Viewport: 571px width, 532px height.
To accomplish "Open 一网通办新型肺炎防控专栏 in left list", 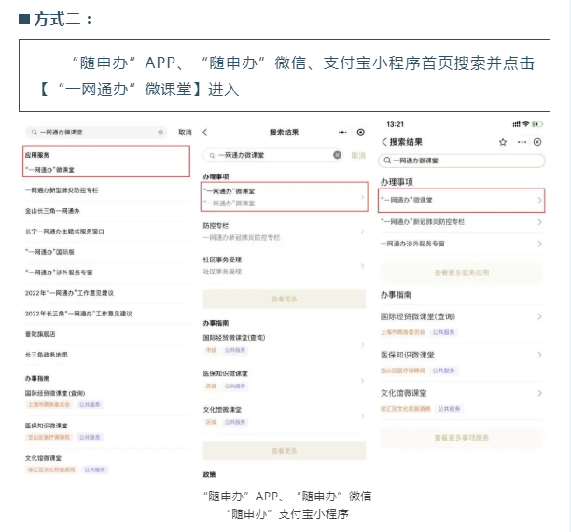I will pos(62,190).
